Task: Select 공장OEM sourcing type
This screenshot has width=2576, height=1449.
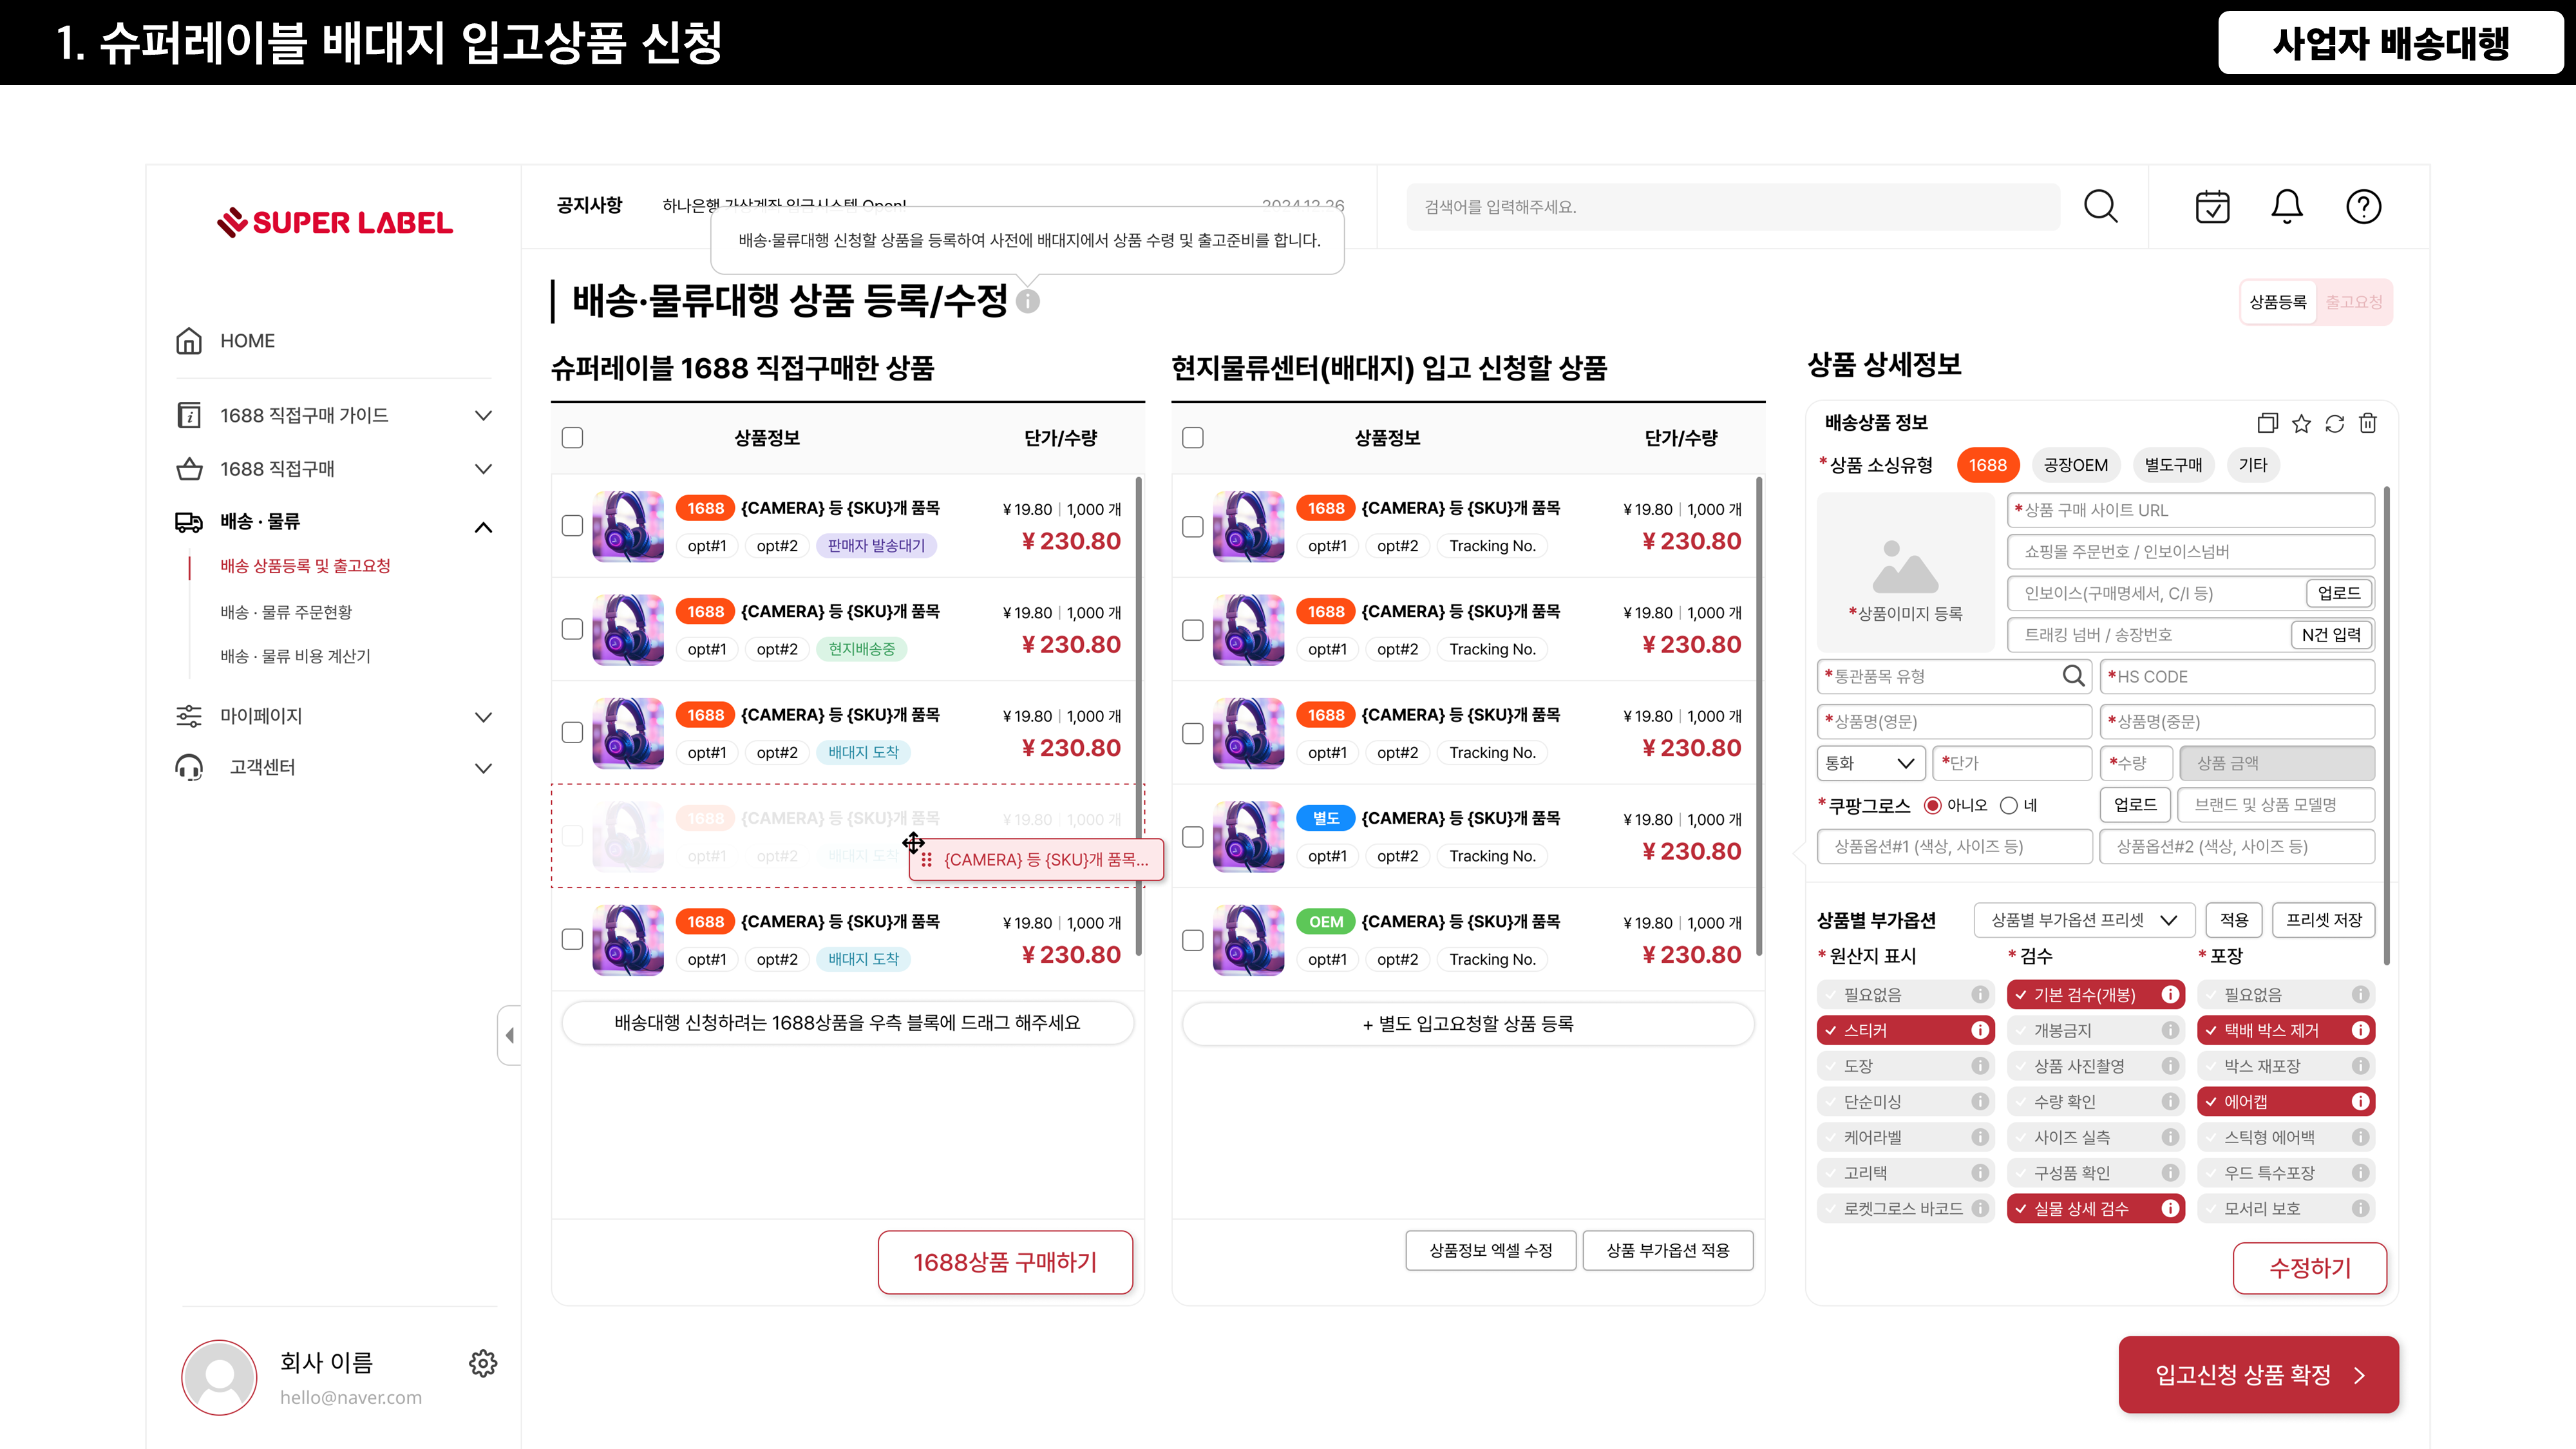Action: click(x=2075, y=465)
